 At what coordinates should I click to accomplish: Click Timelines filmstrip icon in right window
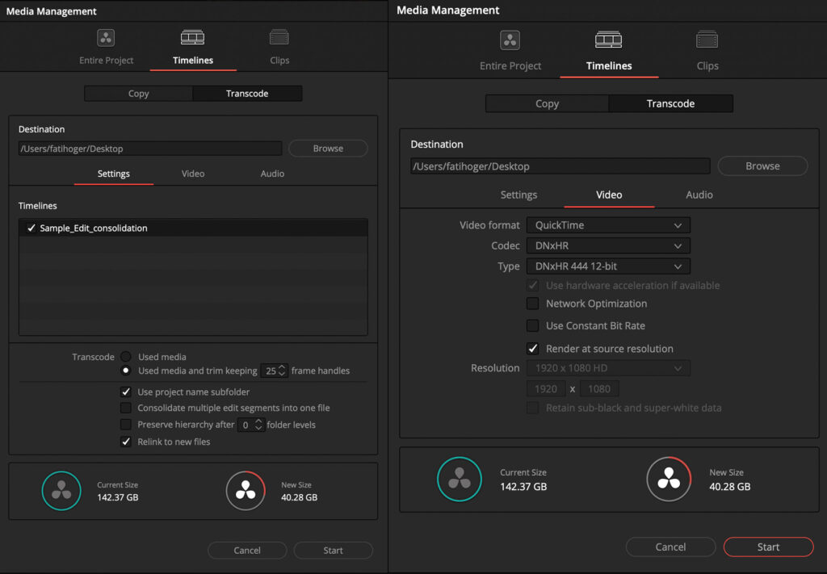click(x=609, y=40)
